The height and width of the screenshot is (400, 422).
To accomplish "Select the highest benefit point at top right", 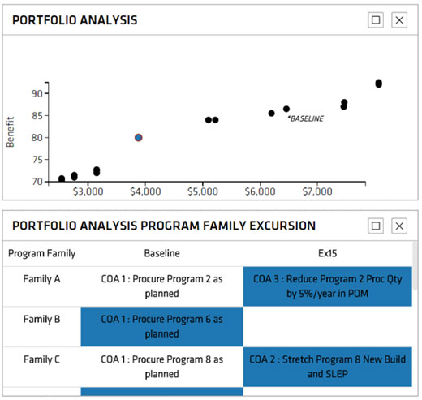I will pos(379,84).
